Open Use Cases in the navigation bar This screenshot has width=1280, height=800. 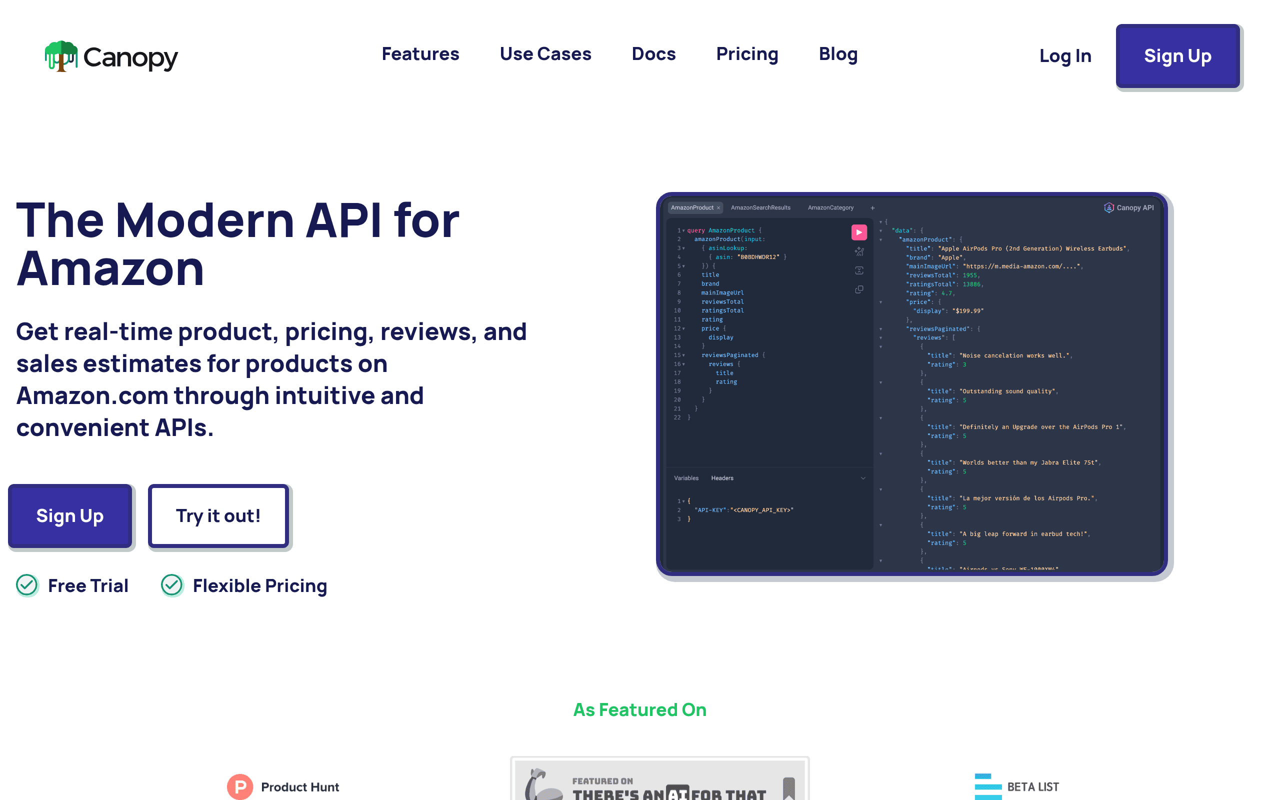pyautogui.click(x=545, y=54)
